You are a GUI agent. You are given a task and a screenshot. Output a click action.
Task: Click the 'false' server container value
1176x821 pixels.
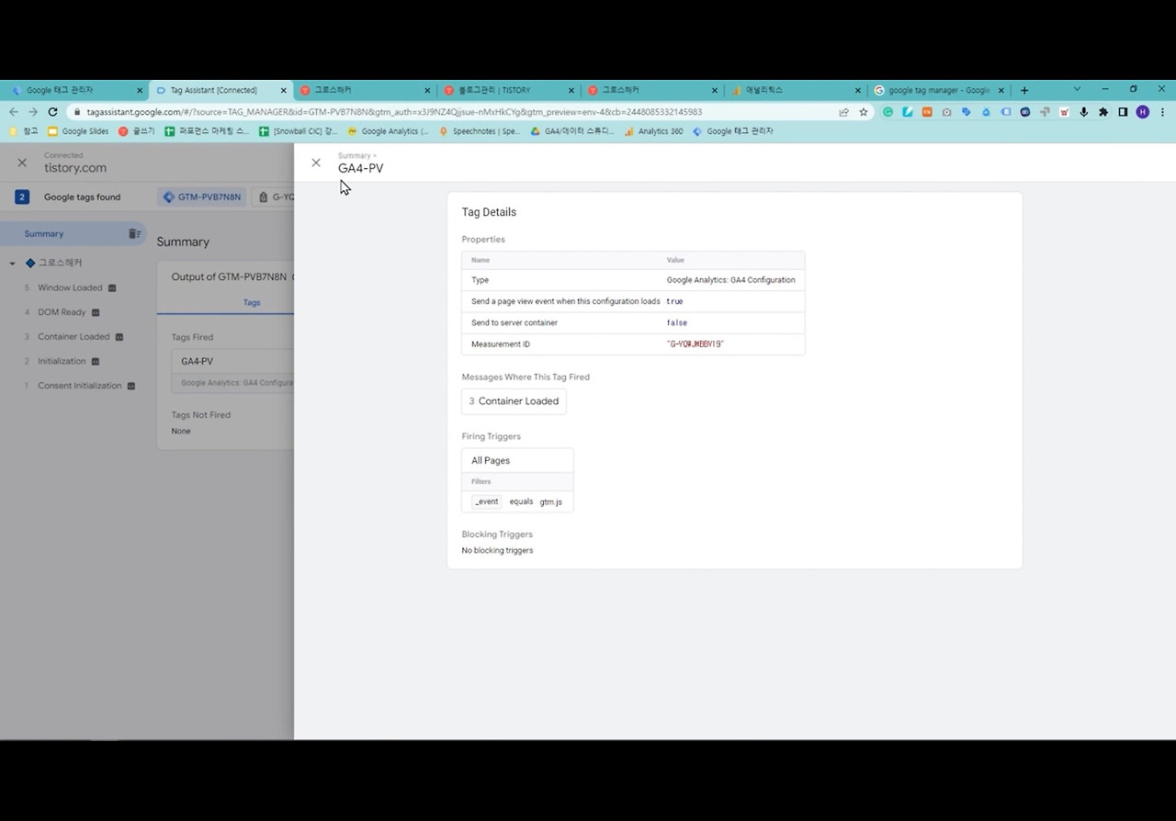coord(677,323)
